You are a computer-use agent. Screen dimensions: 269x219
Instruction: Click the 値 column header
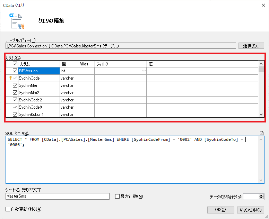(202, 64)
